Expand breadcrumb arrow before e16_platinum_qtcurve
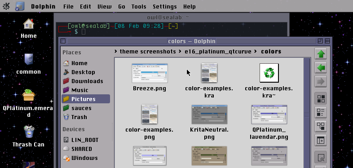The height and width of the screenshot is (168, 353). (x=180, y=51)
